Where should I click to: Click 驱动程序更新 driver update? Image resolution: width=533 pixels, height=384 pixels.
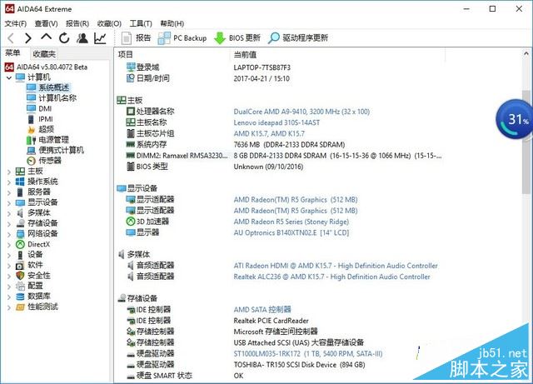pos(298,38)
